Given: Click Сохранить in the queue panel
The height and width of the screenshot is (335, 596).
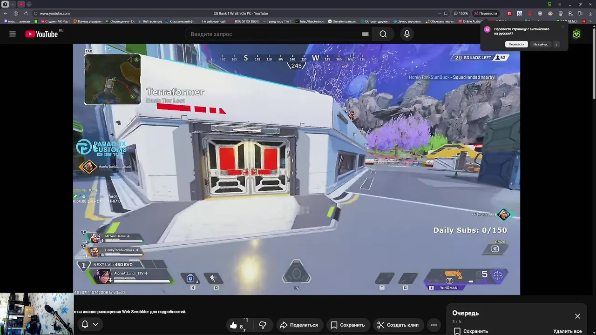Looking at the screenshot, I should point(471,331).
